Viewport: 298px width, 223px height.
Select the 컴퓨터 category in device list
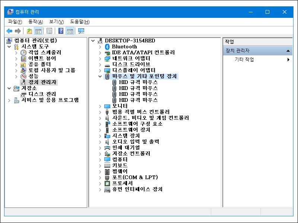pyautogui.click(x=120, y=159)
